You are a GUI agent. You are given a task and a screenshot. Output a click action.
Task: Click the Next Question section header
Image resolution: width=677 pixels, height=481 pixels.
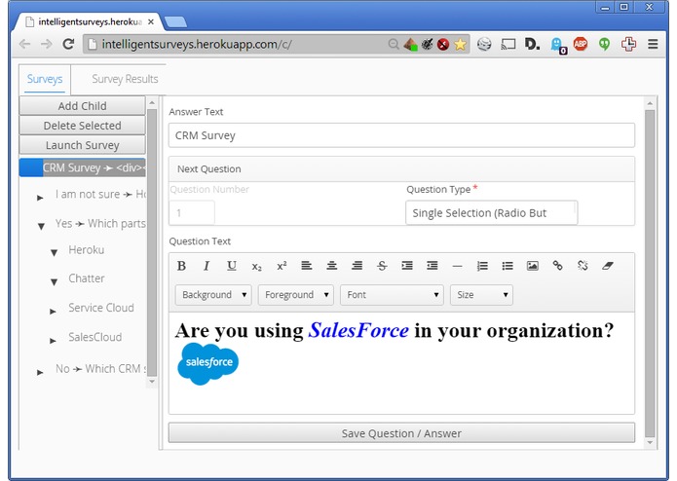point(401,169)
